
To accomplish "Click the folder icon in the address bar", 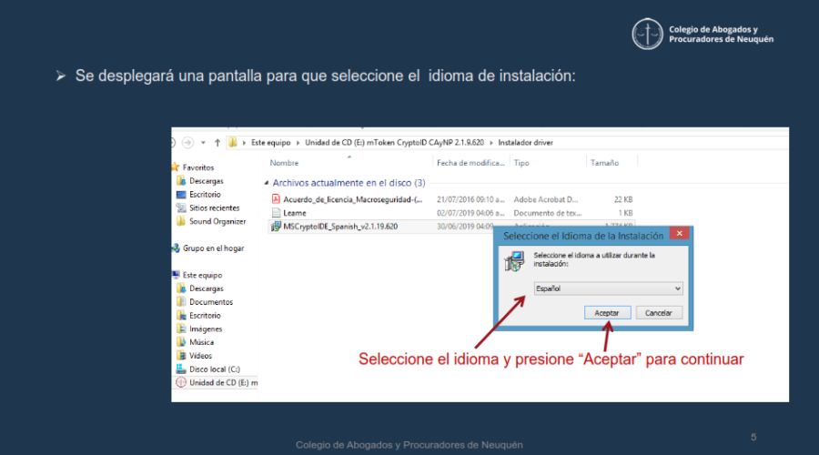I will 233,142.
